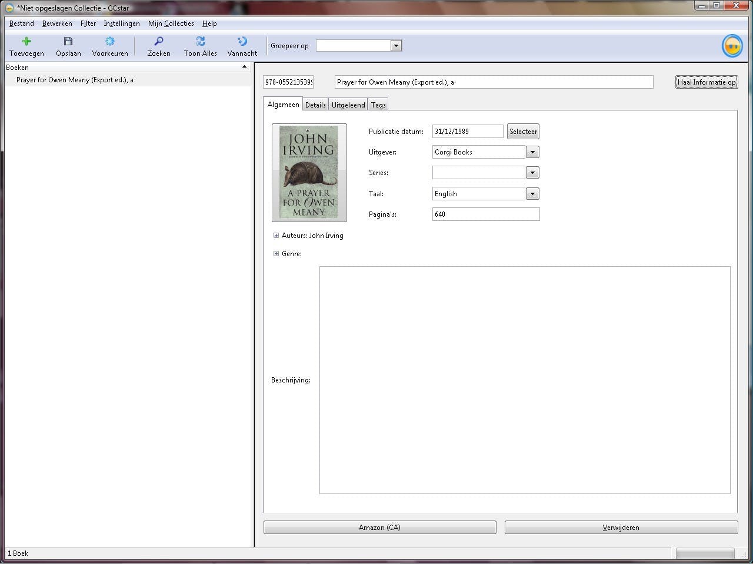Click the GCstar logo icon
753x564 pixels.
tap(732, 46)
